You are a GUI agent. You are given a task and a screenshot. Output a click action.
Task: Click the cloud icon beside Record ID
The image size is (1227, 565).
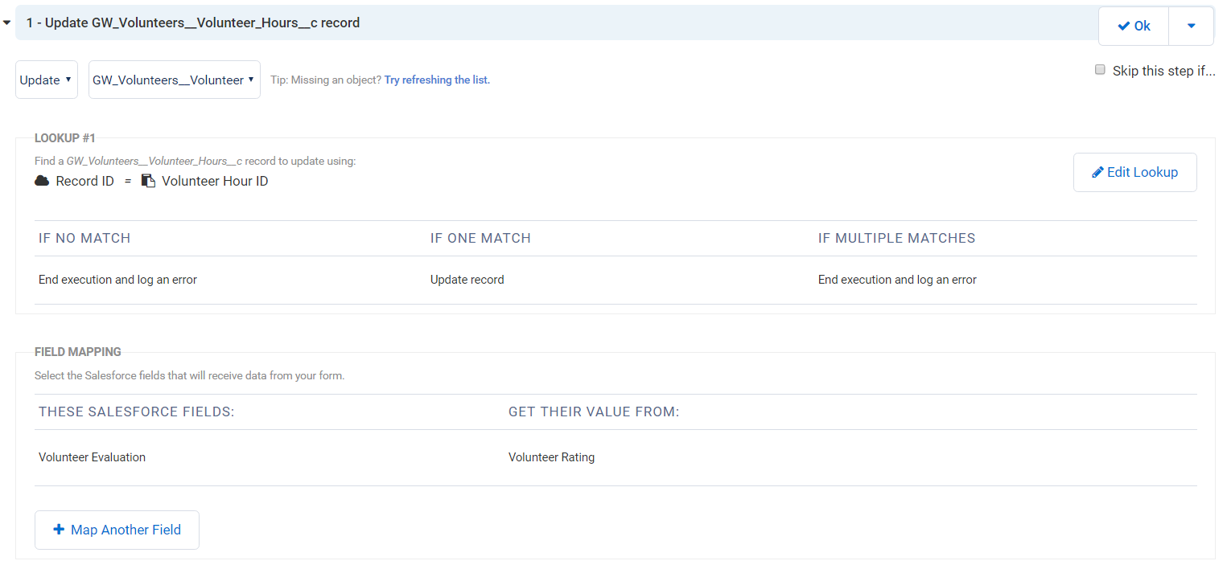click(x=42, y=181)
